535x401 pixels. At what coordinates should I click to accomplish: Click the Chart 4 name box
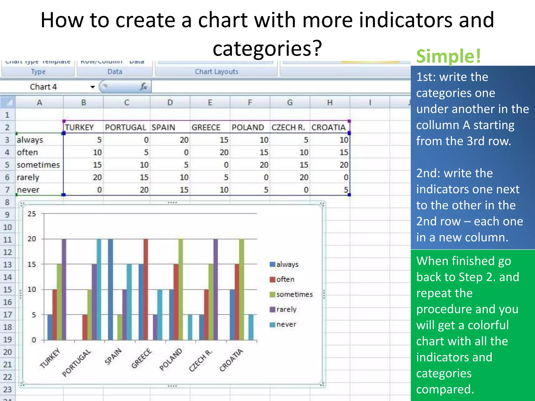(43, 87)
